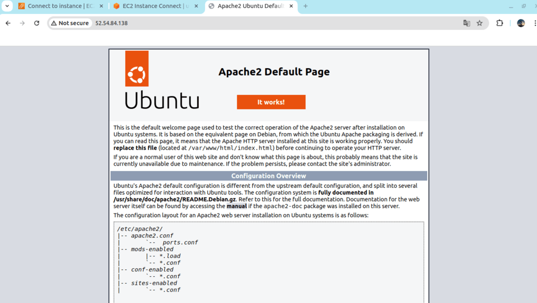Image resolution: width=537 pixels, height=303 pixels.
Task: Open a new tab with the plus button
Action: coord(306,6)
